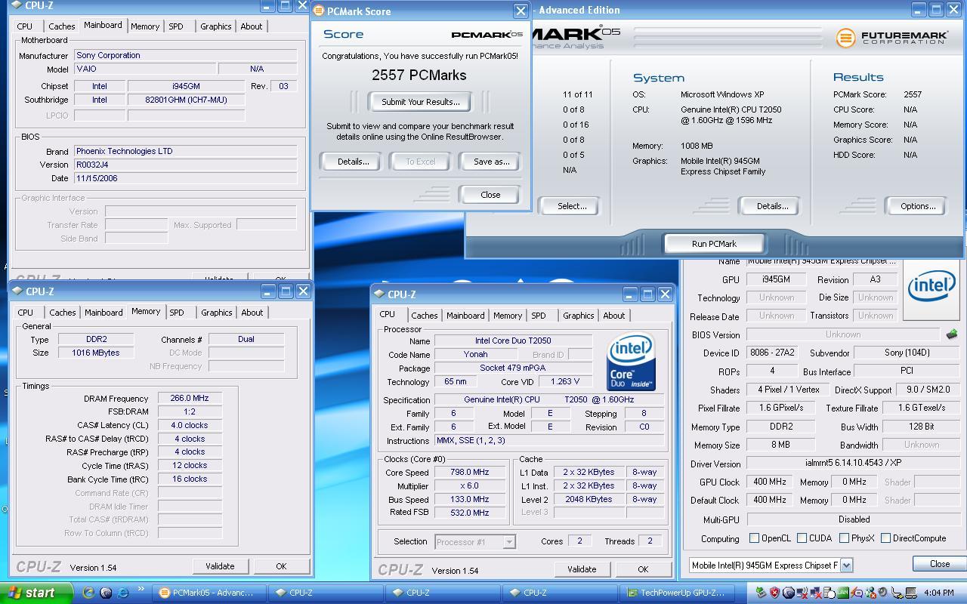Screen dimensions: 967x604
Task: Click the Intel logo in GPU-Z window
Action: 931,286
